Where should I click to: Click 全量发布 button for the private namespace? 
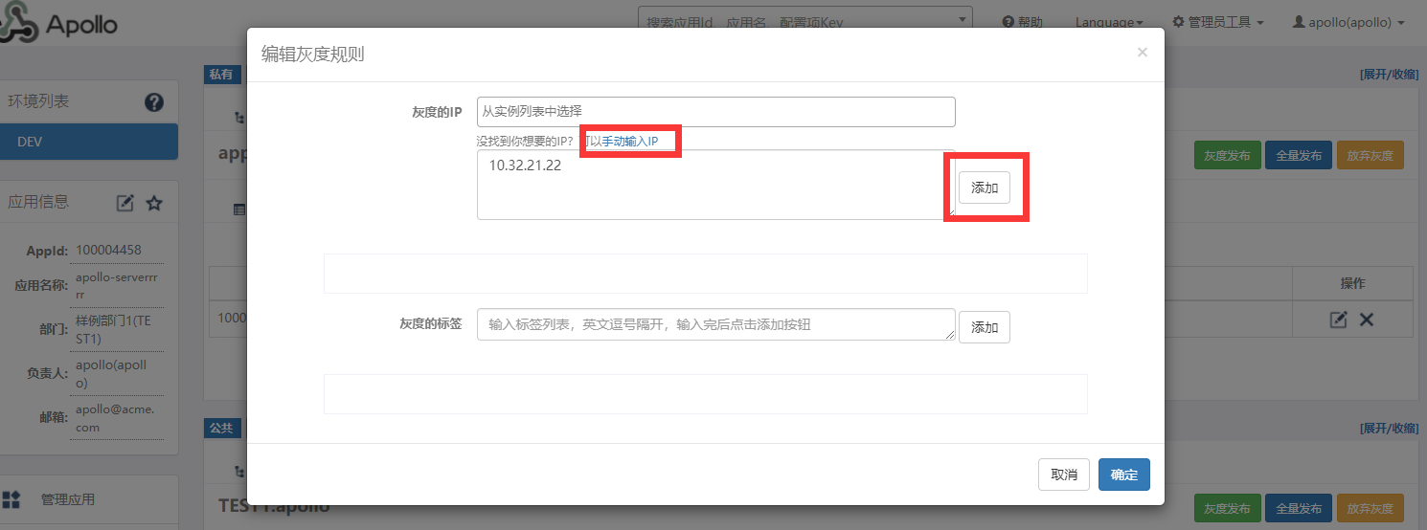coord(1299,156)
